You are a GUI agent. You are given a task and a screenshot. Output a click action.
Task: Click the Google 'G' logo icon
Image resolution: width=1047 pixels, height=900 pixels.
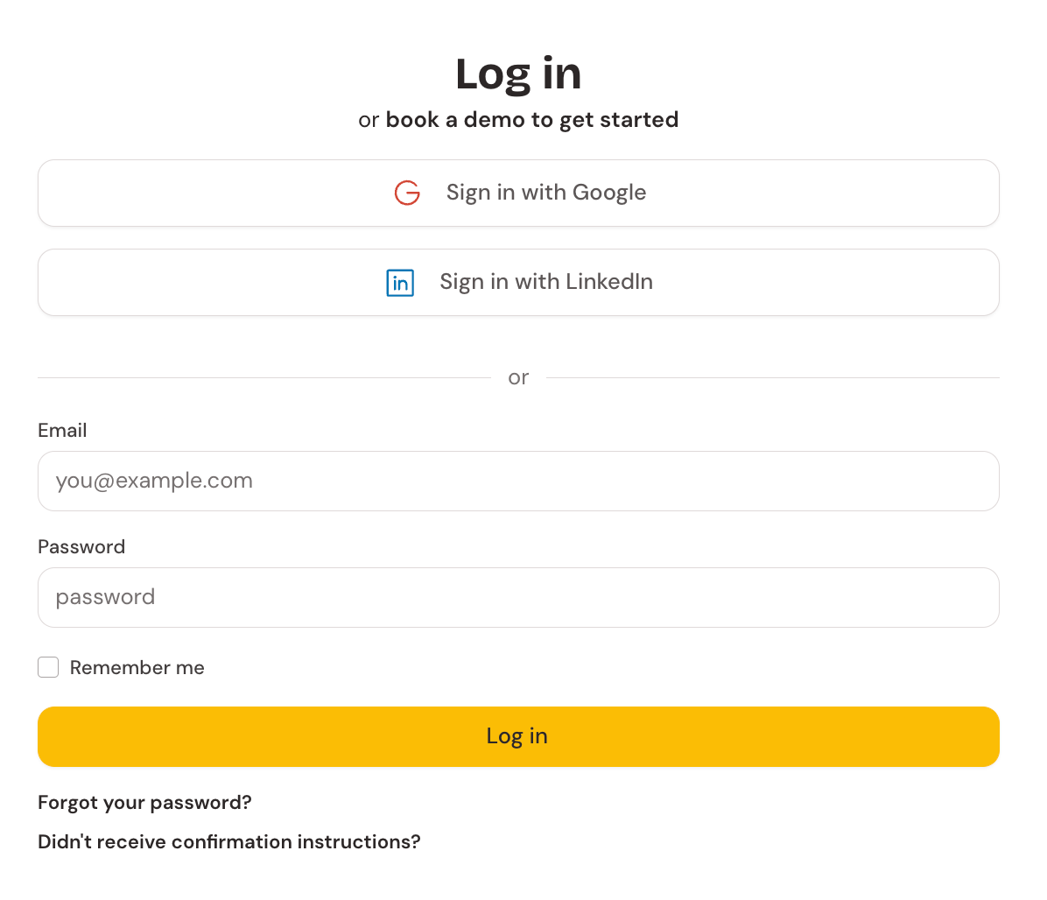[x=407, y=193]
